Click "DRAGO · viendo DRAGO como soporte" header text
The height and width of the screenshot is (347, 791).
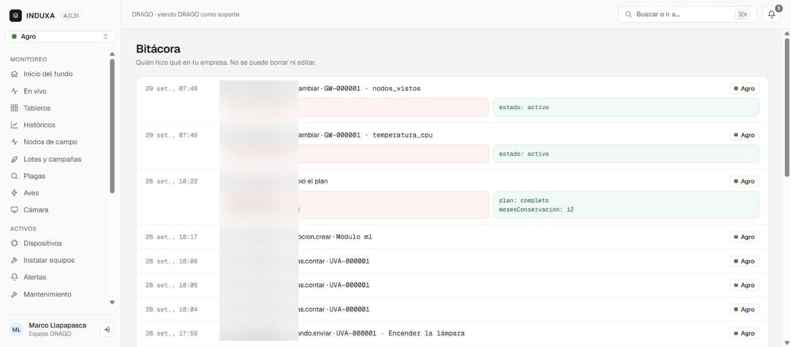(185, 14)
